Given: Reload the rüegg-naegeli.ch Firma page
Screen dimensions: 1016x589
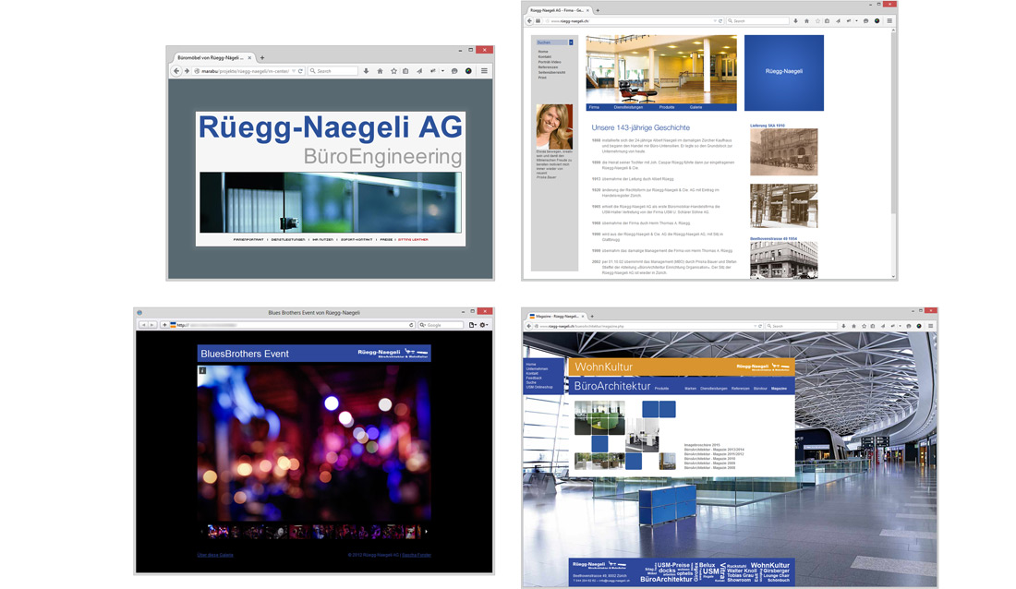Looking at the screenshot, I should [720, 20].
